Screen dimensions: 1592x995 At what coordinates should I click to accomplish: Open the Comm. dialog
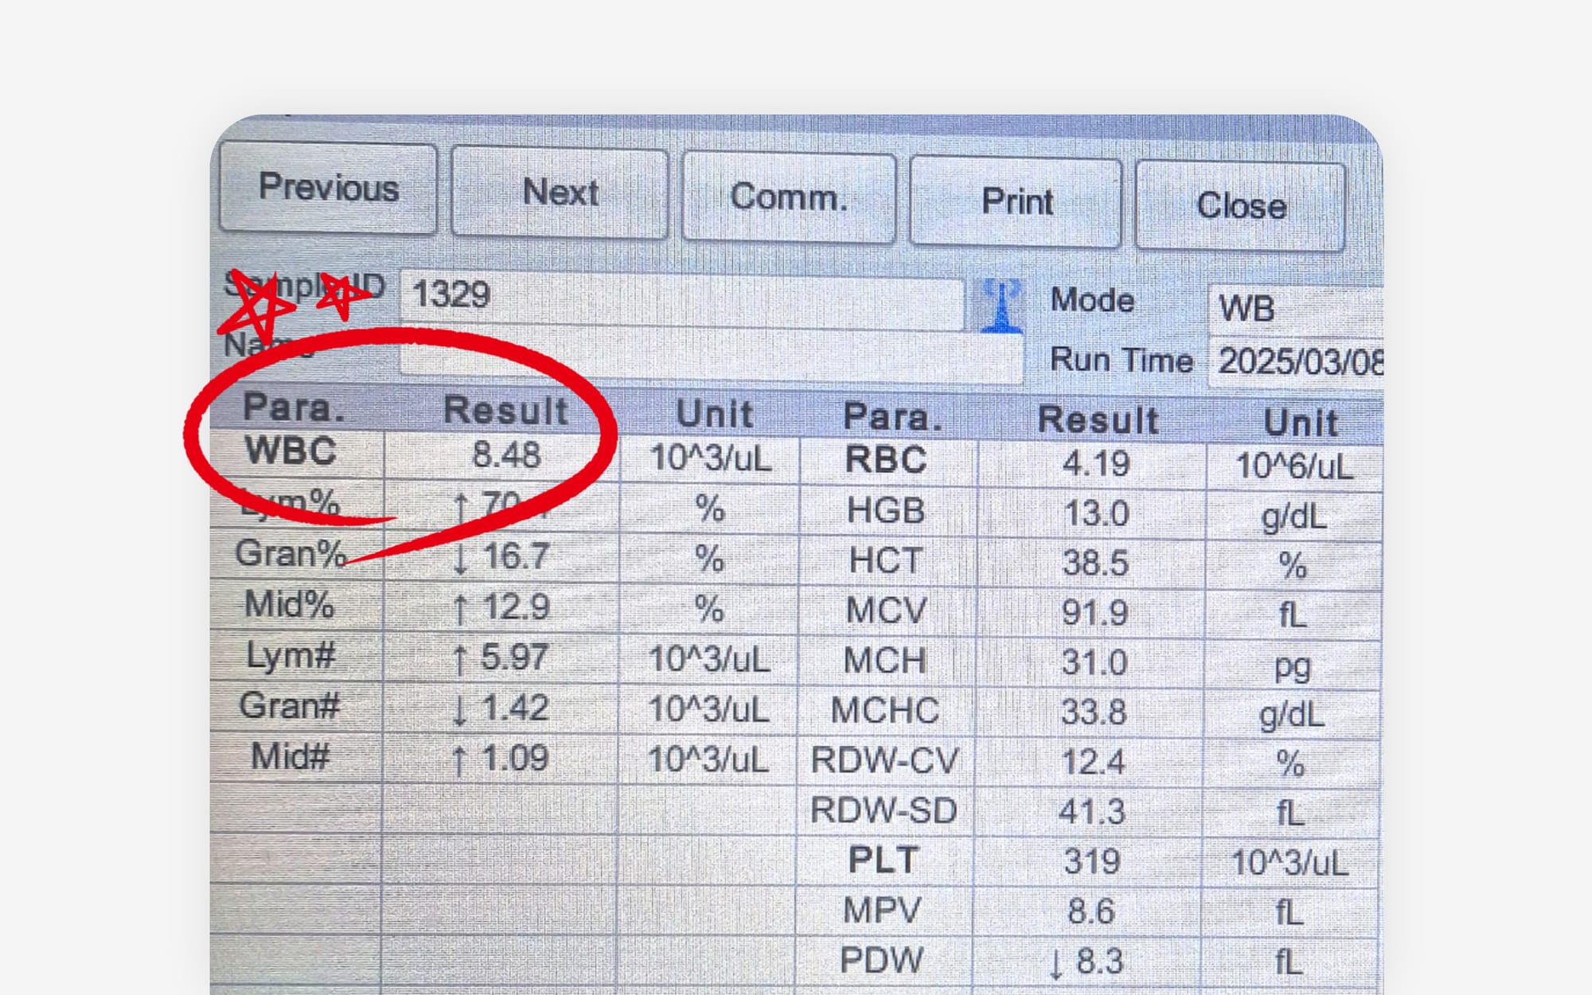click(789, 197)
